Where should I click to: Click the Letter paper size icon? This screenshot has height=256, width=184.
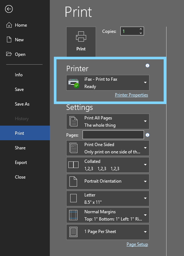[x=73, y=198]
